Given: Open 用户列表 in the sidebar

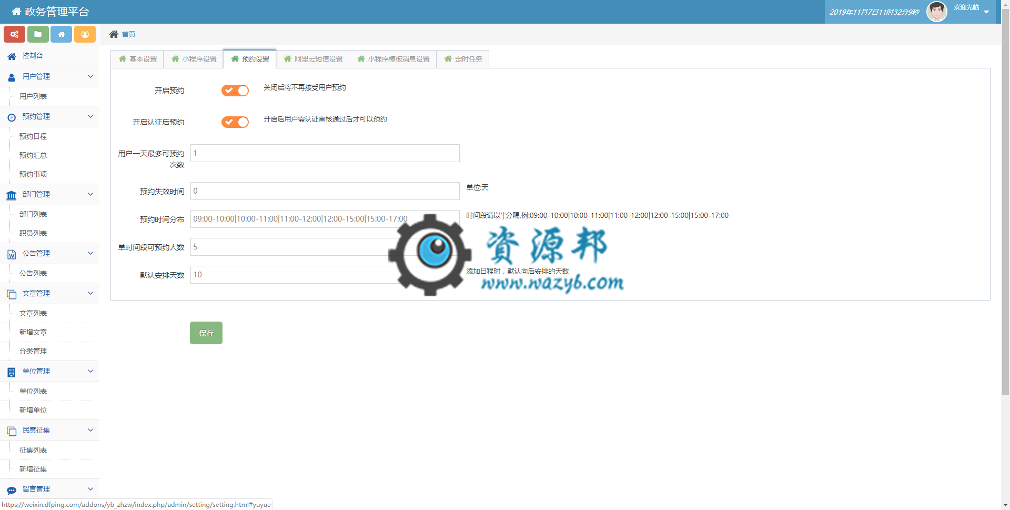Looking at the screenshot, I should pos(33,96).
